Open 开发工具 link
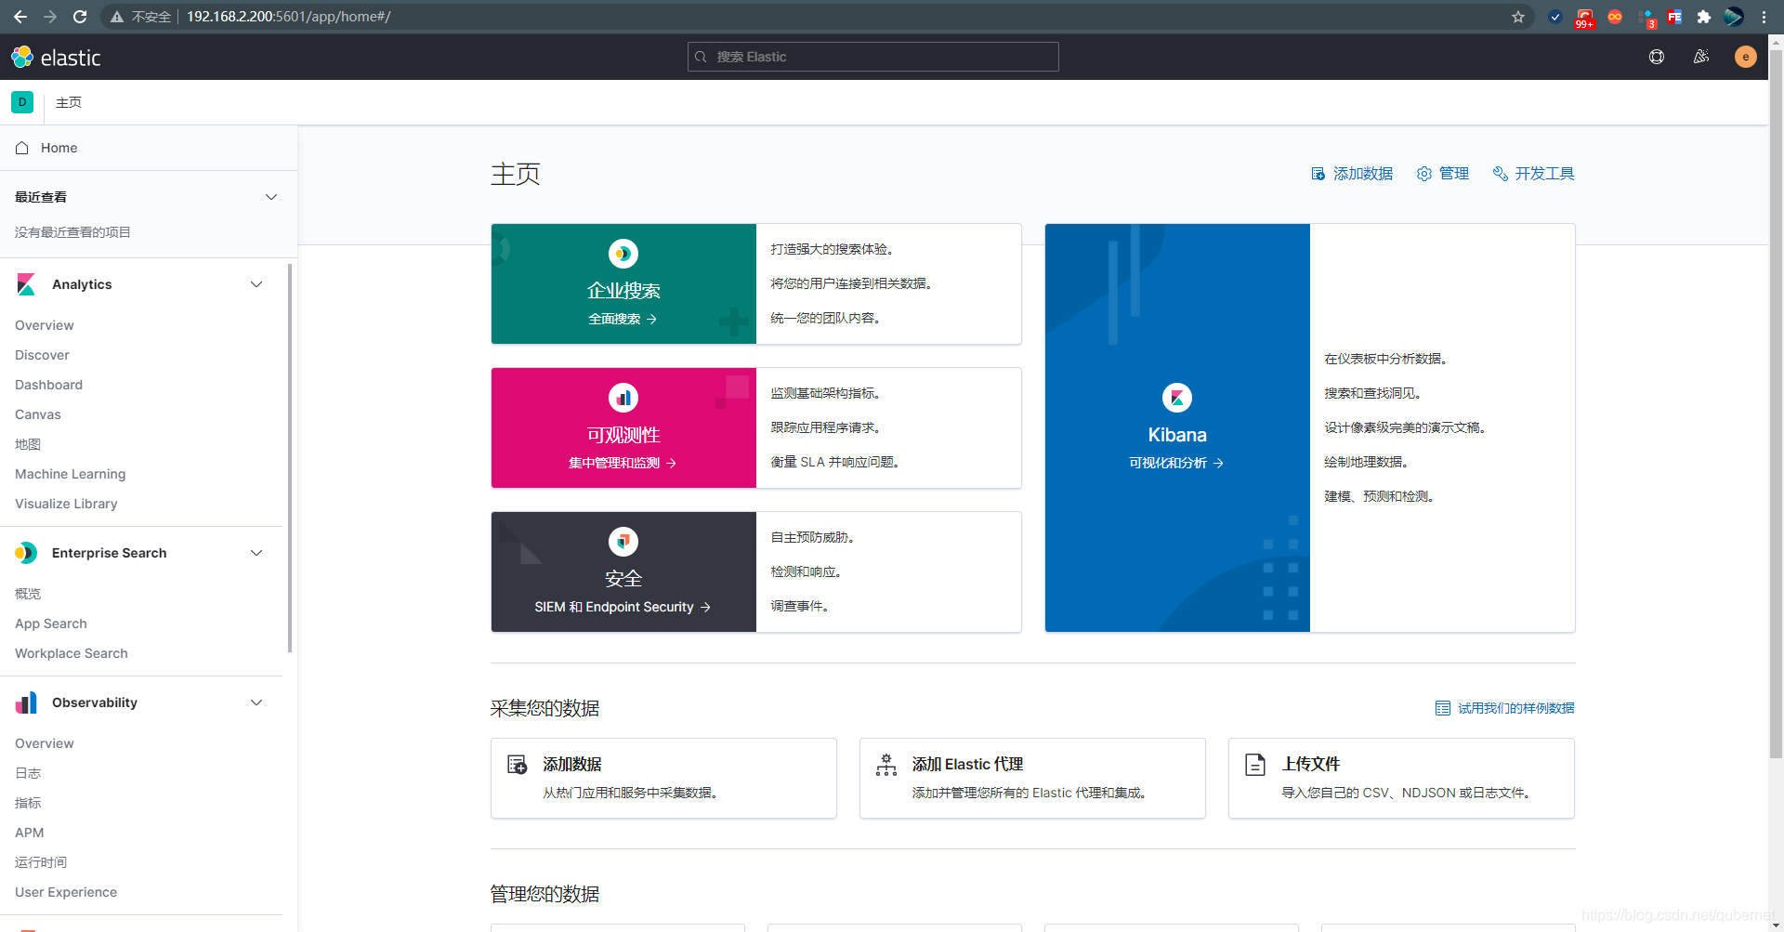 click(1534, 174)
